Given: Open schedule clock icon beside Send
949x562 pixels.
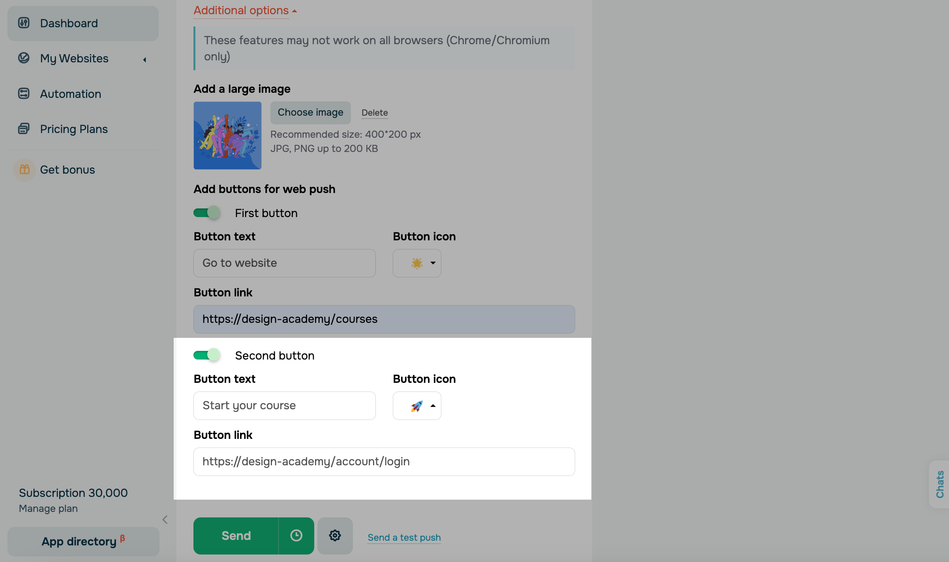Looking at the screenshot, I should point(296,536).
